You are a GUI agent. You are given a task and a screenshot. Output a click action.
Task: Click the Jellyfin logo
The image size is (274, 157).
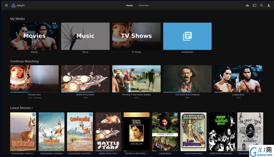click(x=18, y=5)
